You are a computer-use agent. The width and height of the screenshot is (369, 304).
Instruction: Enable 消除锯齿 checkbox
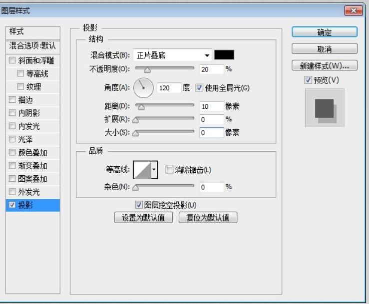point(169,170)
